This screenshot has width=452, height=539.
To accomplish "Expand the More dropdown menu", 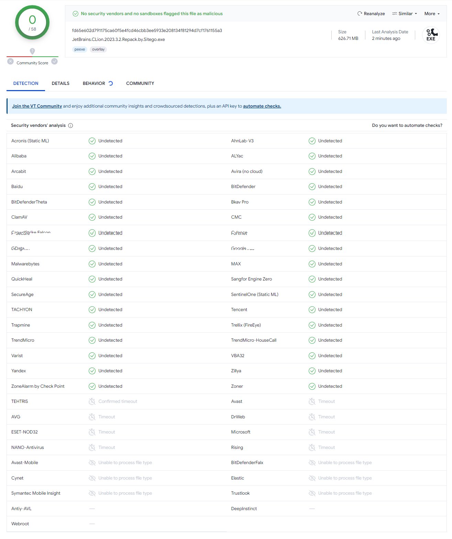I will (432, 14).
